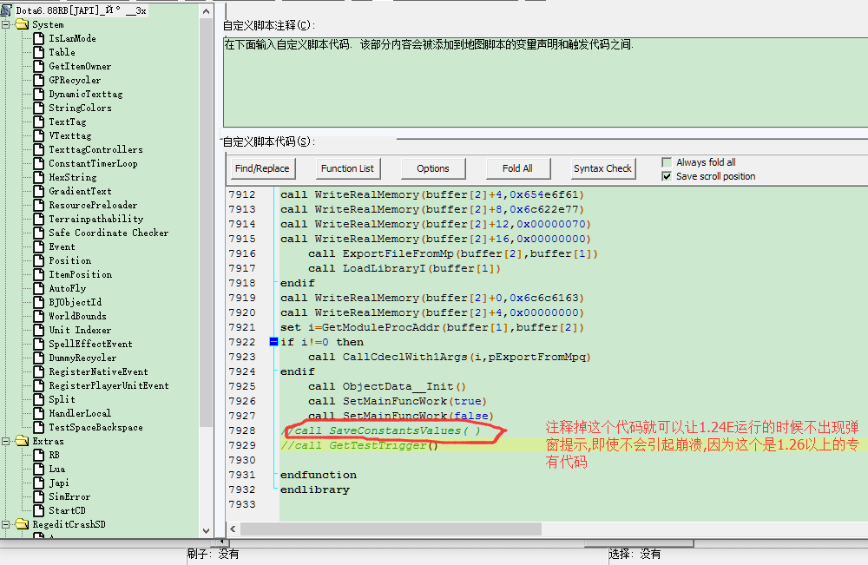Viewport: 868px width, 565px height.
Task: Click the ConstantTimerLoop document icon
Action: click(x=39, y=163)
